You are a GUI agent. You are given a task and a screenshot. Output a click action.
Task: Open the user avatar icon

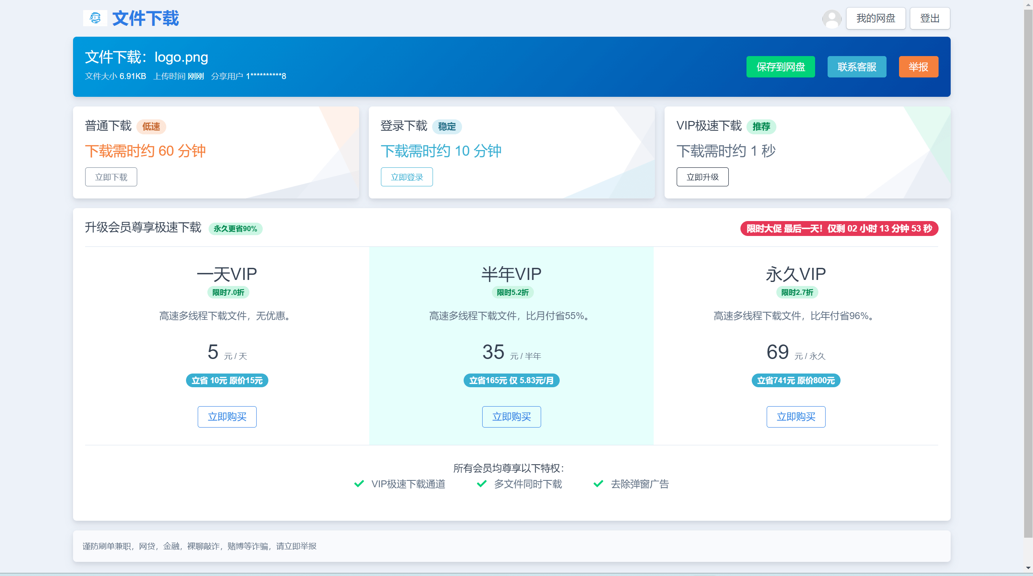point(832,19)
